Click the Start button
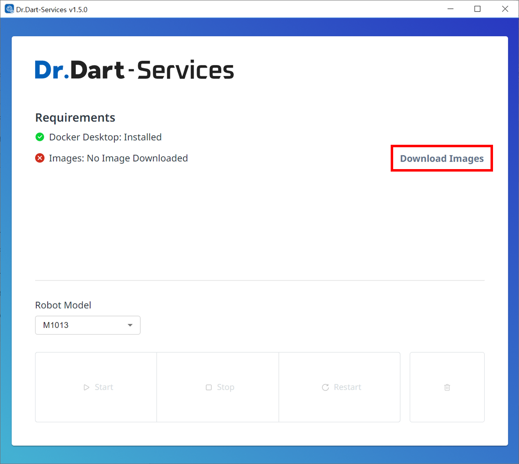 (x=96, y=387)
